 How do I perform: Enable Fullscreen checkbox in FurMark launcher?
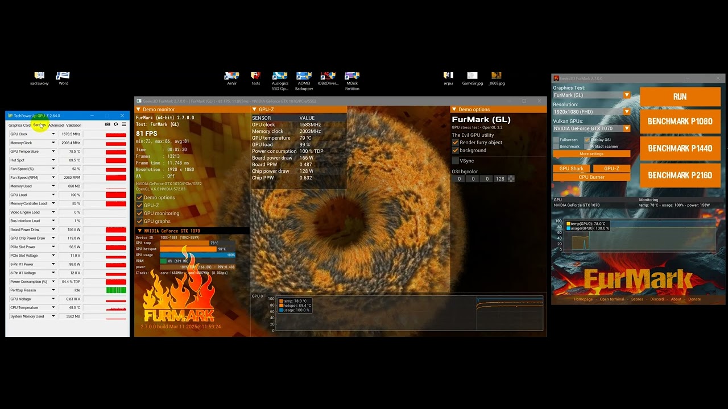556,140
